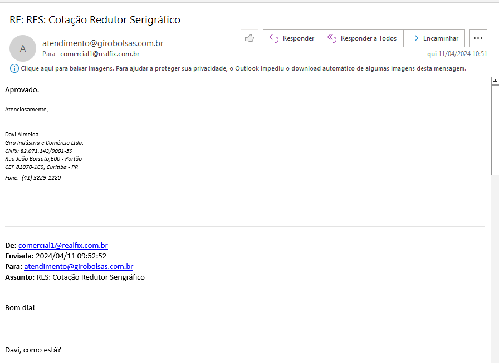Open the comercial1@realfix.com.br link after De:

[x=63, y=245]
